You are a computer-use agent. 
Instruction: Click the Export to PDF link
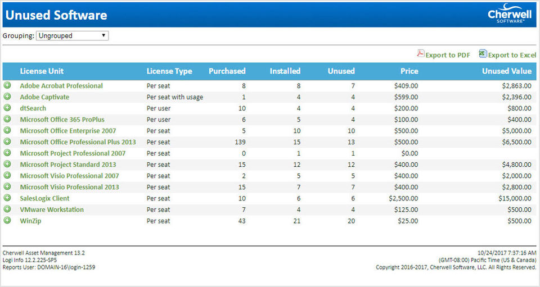tap(448, 56)
